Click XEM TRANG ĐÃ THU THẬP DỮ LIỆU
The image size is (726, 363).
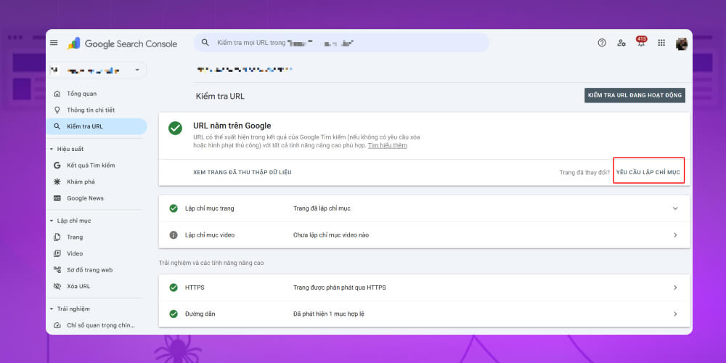point(242,172)
